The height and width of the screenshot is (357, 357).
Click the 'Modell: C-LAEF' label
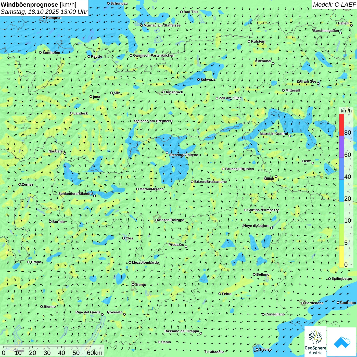coord(334,5)
